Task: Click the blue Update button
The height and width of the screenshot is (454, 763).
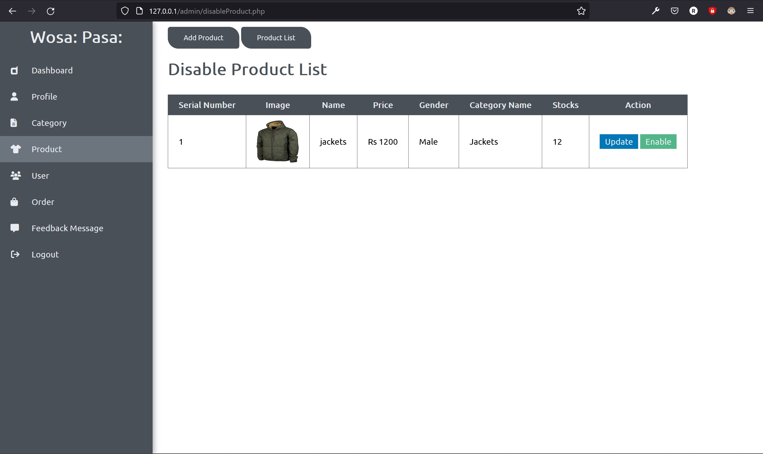Action: click(x=618, y=142)
